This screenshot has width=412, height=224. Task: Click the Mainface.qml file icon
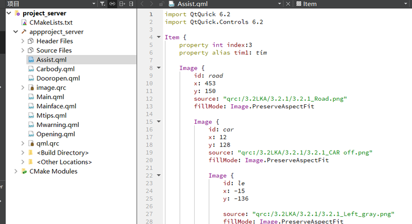pos(31,106)
